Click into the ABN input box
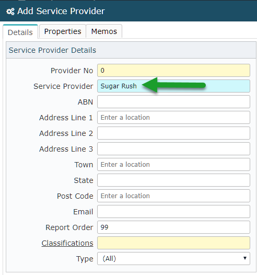 click(173, 102)
